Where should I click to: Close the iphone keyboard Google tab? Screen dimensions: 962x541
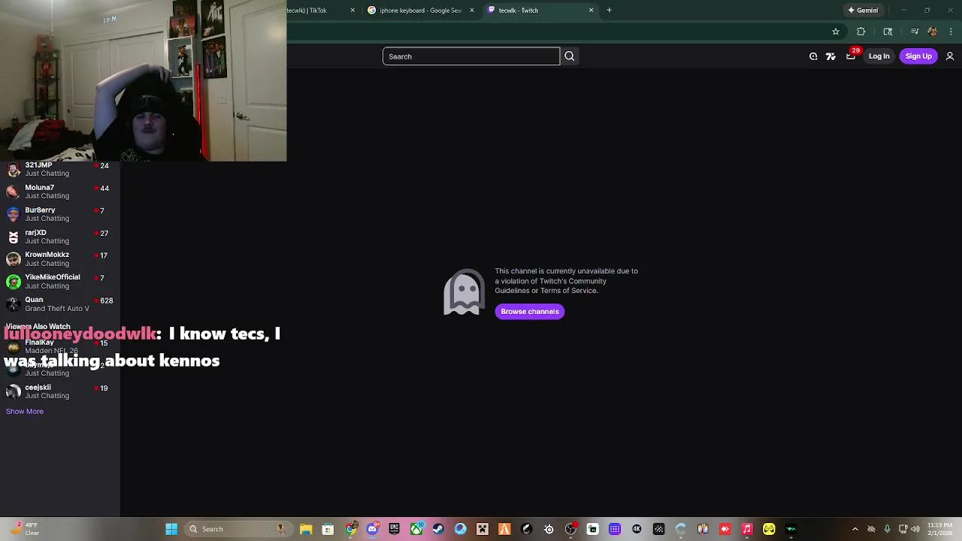click(x=472, y=11)
